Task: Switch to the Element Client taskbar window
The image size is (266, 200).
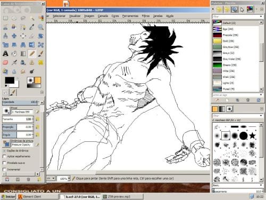Action: (x=38, y=197)
